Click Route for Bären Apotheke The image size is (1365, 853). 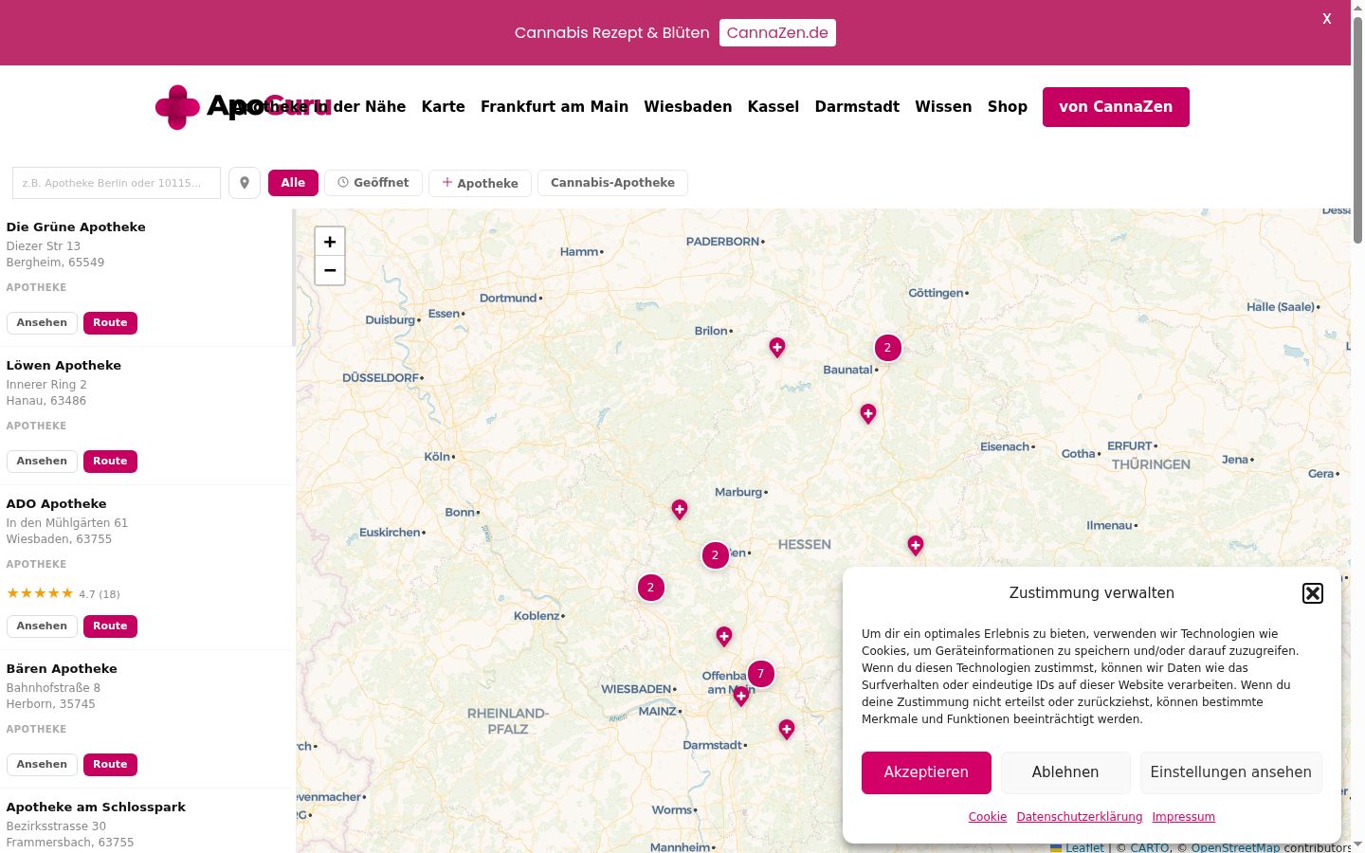[110, 765]
